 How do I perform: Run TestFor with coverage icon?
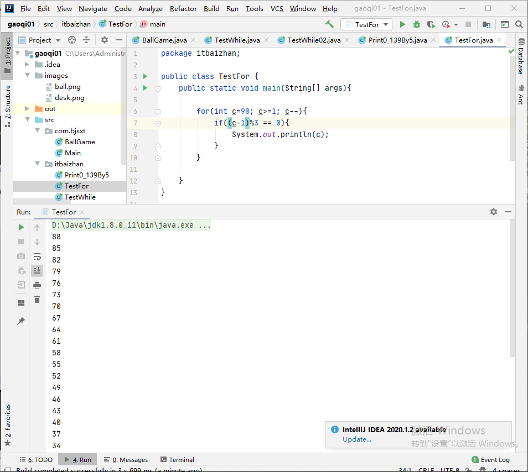[x=431, y=24]
